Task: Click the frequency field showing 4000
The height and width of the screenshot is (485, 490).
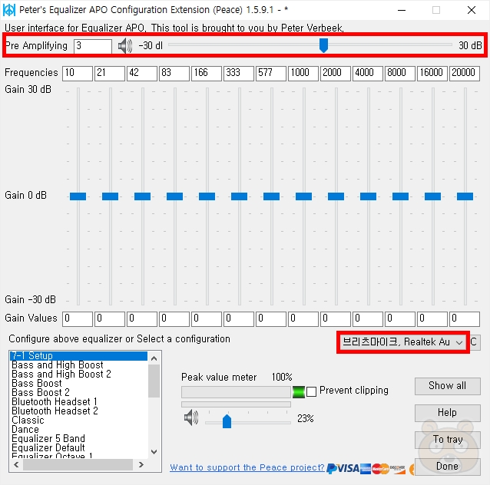Action: click(368, 74)
